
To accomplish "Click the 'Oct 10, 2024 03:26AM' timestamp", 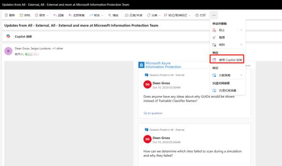I will (167, 142).
